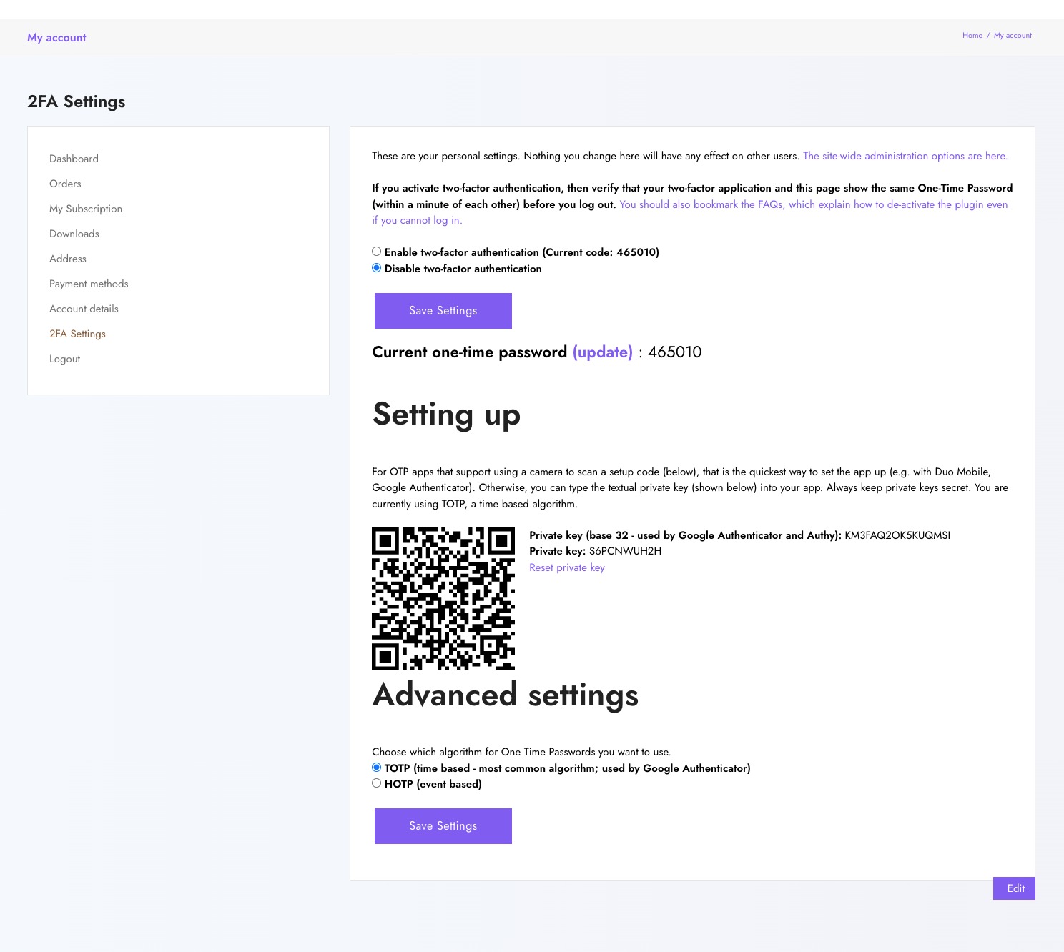Open Orders in the account menu
Image resolution: width=1064 pixels, height=952 pixels.
tap(65, 184)
